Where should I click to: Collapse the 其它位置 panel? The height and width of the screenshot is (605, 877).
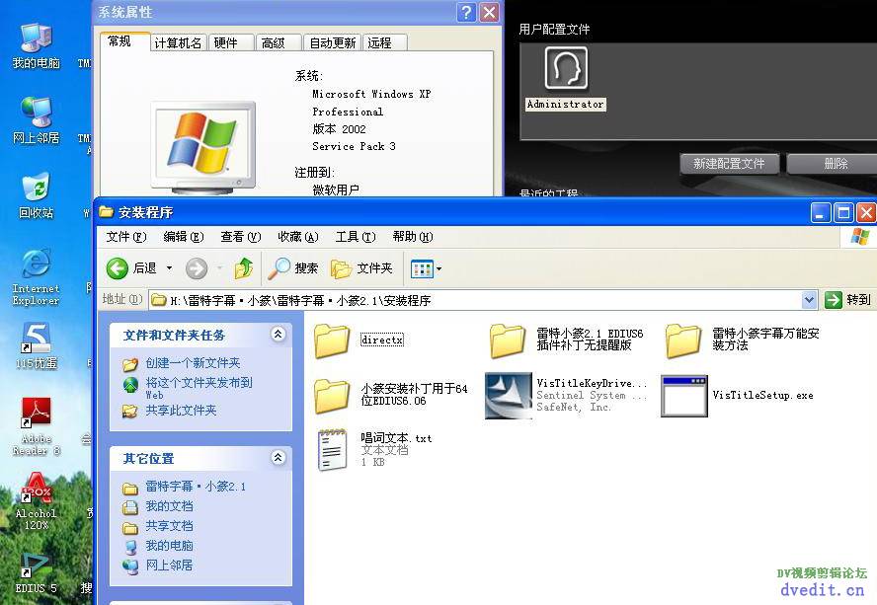click(278, 458)
